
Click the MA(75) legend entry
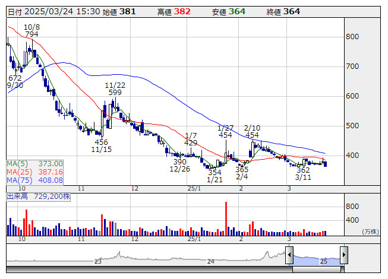tap(34, 180)
